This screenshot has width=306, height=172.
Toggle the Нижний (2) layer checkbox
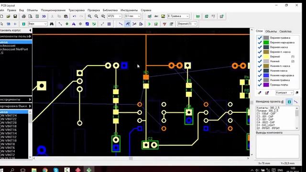[260, 61]
